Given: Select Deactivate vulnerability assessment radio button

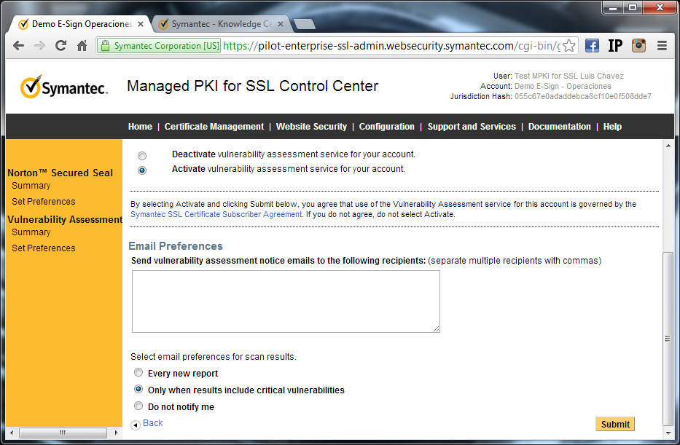Looking at the screenshot, I should 142,156.
